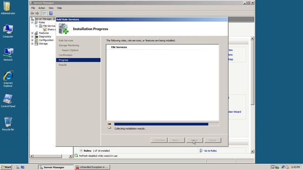Click Server Manager quick launch icon

click(x=18, y=167)
